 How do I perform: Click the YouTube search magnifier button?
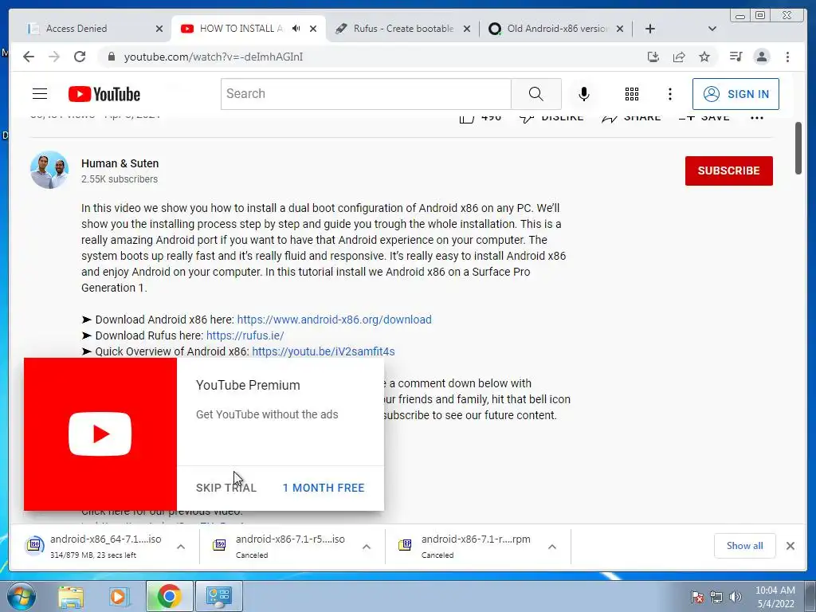point(536,94)
